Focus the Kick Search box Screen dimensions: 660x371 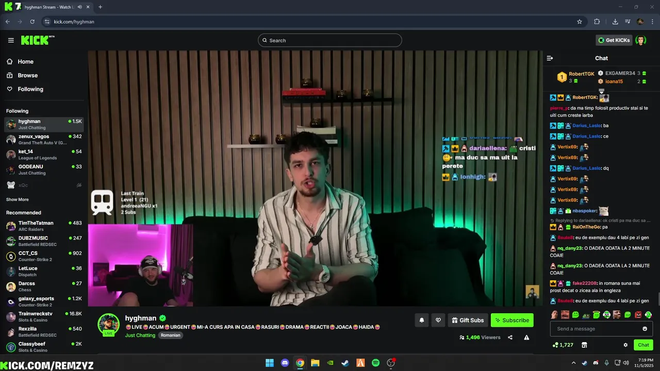coord(330,40)
